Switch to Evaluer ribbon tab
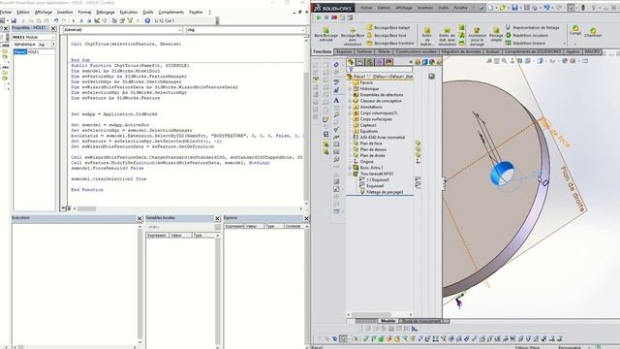 point(492,51)
